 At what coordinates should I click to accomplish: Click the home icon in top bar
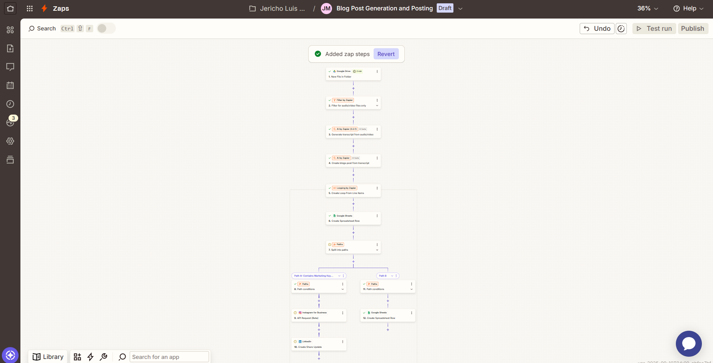10,9
